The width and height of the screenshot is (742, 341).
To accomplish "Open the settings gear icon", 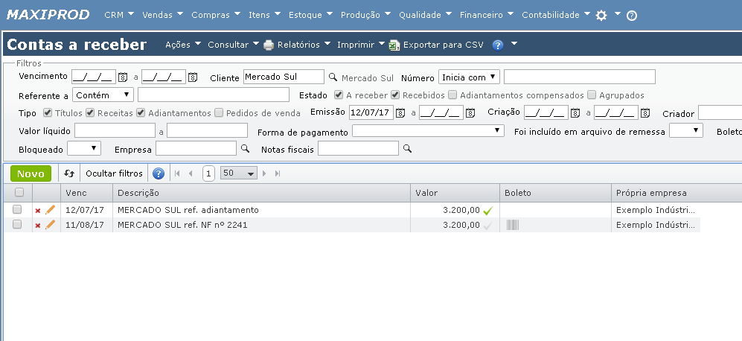I will pyautogui.click(x=601, y=15).
